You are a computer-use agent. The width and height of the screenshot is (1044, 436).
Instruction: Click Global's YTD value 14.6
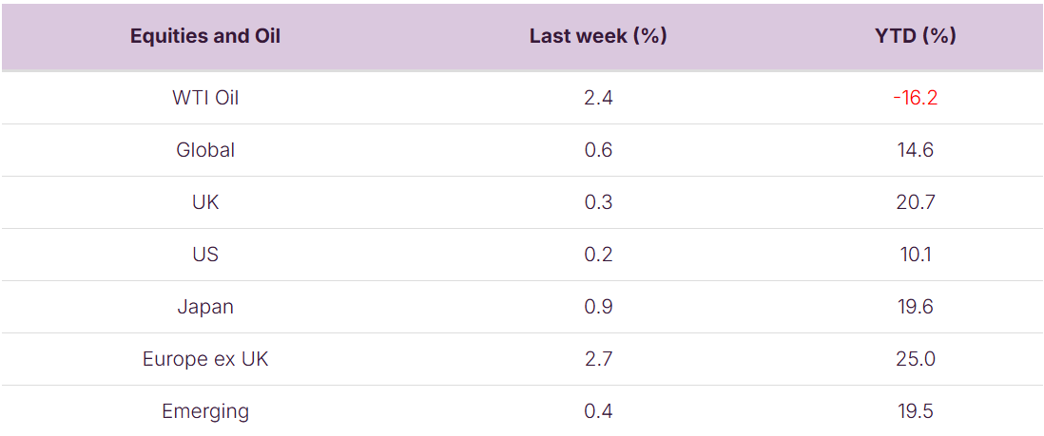pos(915,150)
